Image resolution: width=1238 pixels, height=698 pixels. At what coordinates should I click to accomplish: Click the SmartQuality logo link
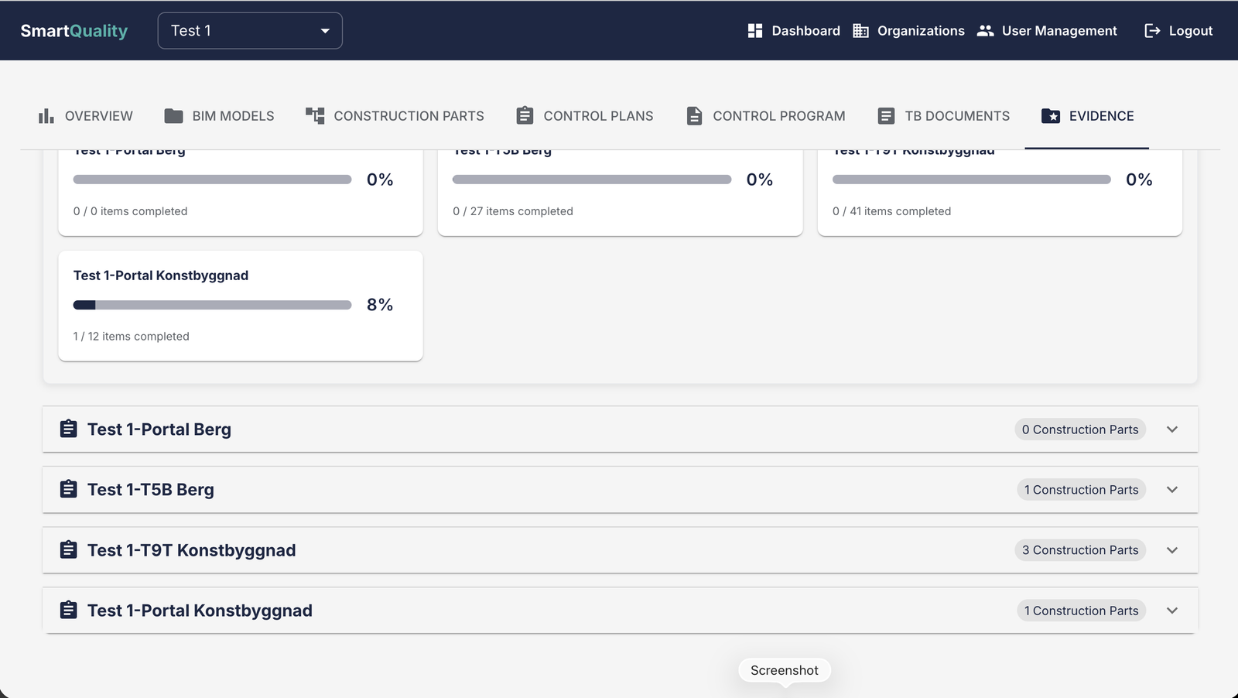tap(74, 31)
